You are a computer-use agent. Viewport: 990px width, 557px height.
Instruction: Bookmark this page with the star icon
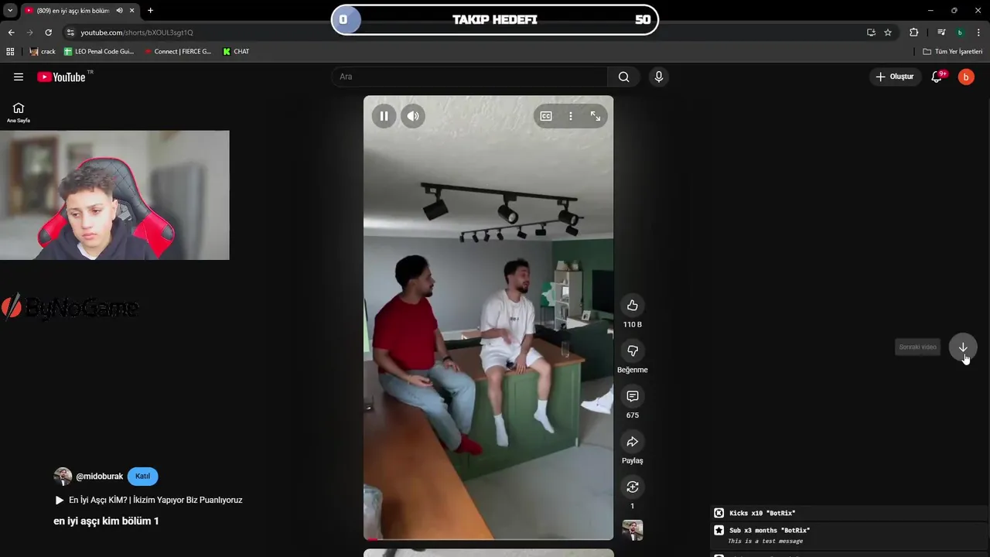888,32
